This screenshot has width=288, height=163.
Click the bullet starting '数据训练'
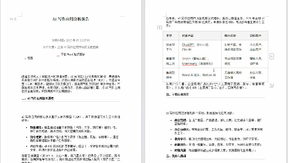point(74,129)
